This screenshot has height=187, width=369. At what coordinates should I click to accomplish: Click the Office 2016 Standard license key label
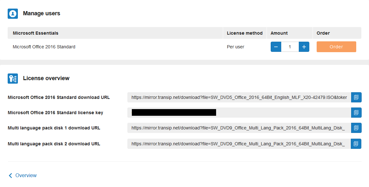(56, 113)
